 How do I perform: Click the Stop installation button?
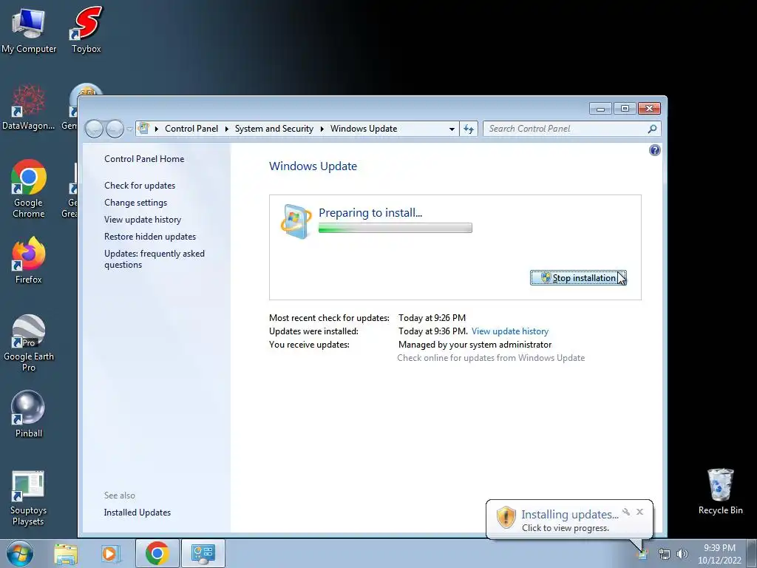pyautogui.click(x=578, y=278)
